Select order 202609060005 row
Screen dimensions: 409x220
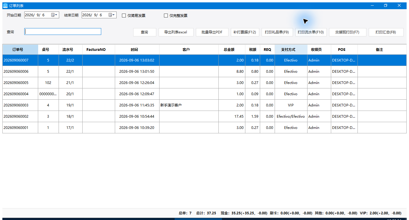point(204,83)
